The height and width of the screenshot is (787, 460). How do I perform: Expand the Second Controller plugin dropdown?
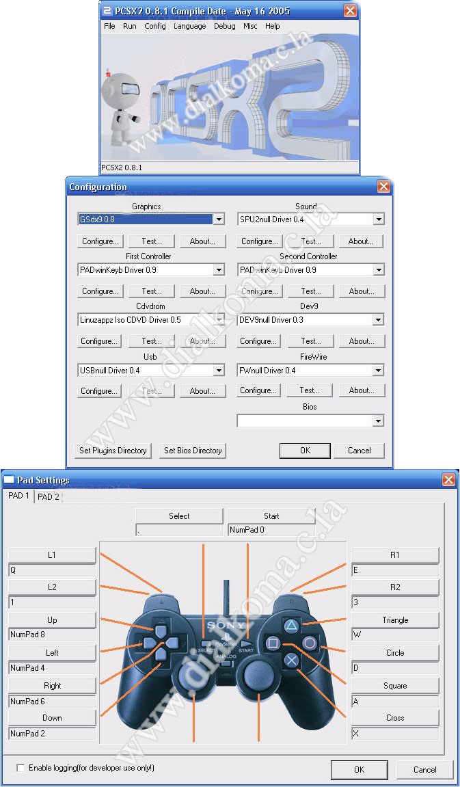pyautogui.click(x=379, y=270)
